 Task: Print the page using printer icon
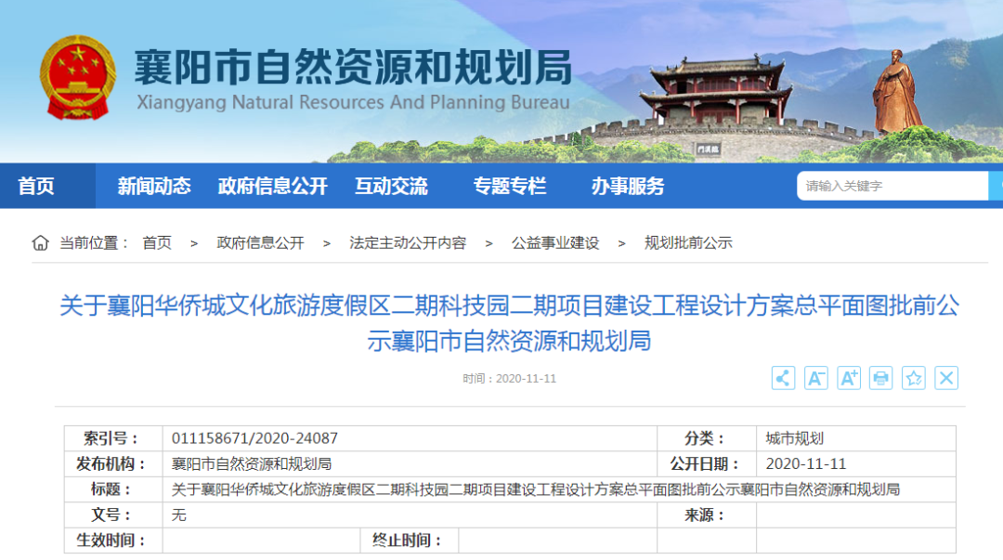(880, 378)
